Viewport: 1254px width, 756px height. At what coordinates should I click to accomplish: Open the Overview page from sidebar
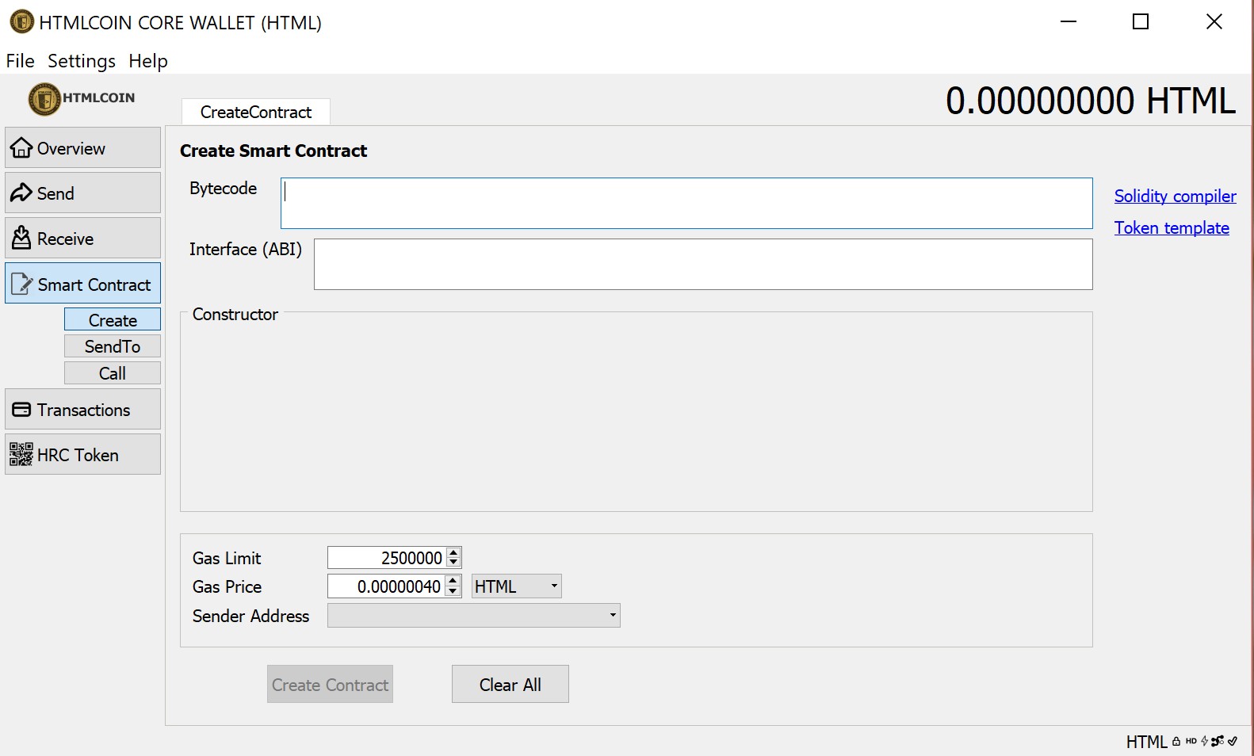click(82, 148)
